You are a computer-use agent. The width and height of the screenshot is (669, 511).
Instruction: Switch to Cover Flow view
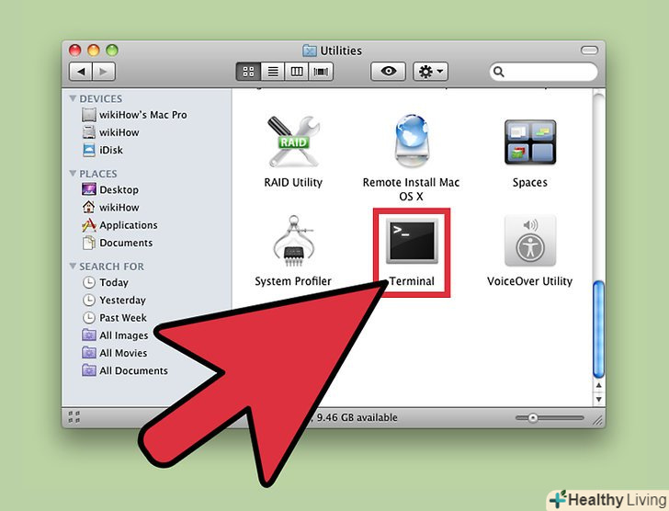pyautogui.click(x=321, y=72)
